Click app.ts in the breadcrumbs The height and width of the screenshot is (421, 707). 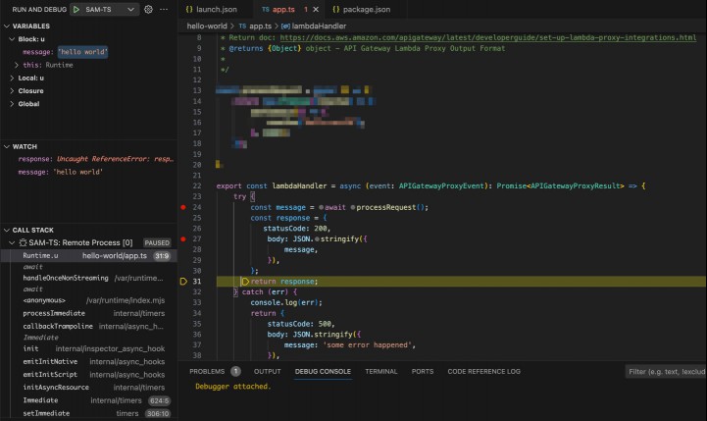click(260, 26)
